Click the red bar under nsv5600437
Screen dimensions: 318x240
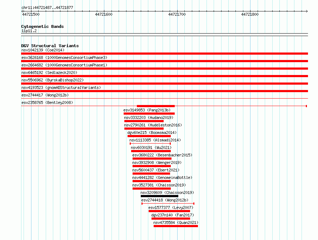click(x=151, y=174)
